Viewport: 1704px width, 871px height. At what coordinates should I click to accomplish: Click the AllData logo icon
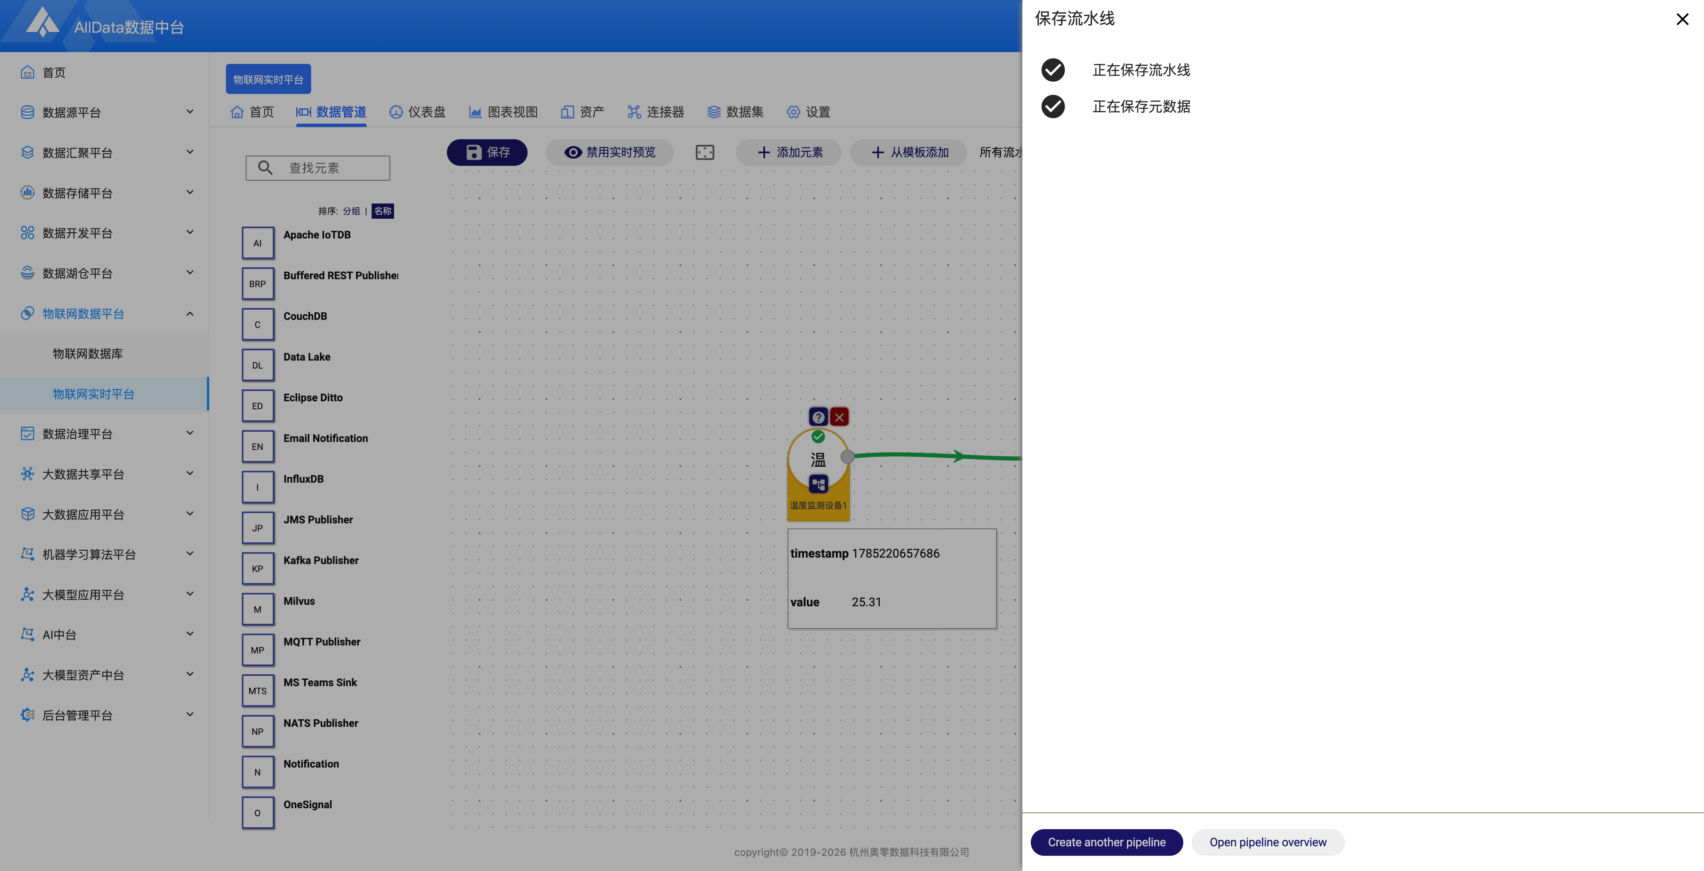pyautogui.click(x=42, y=22)
